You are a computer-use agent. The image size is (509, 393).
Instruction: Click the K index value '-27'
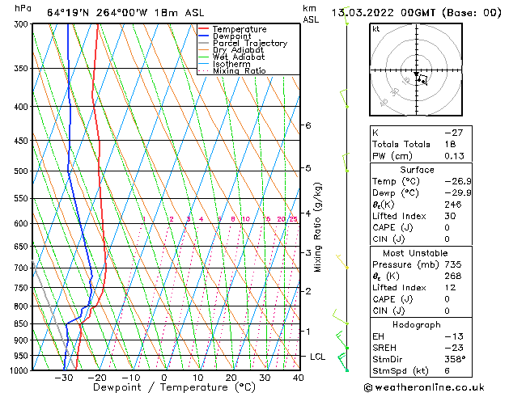[x=454, y=133]
